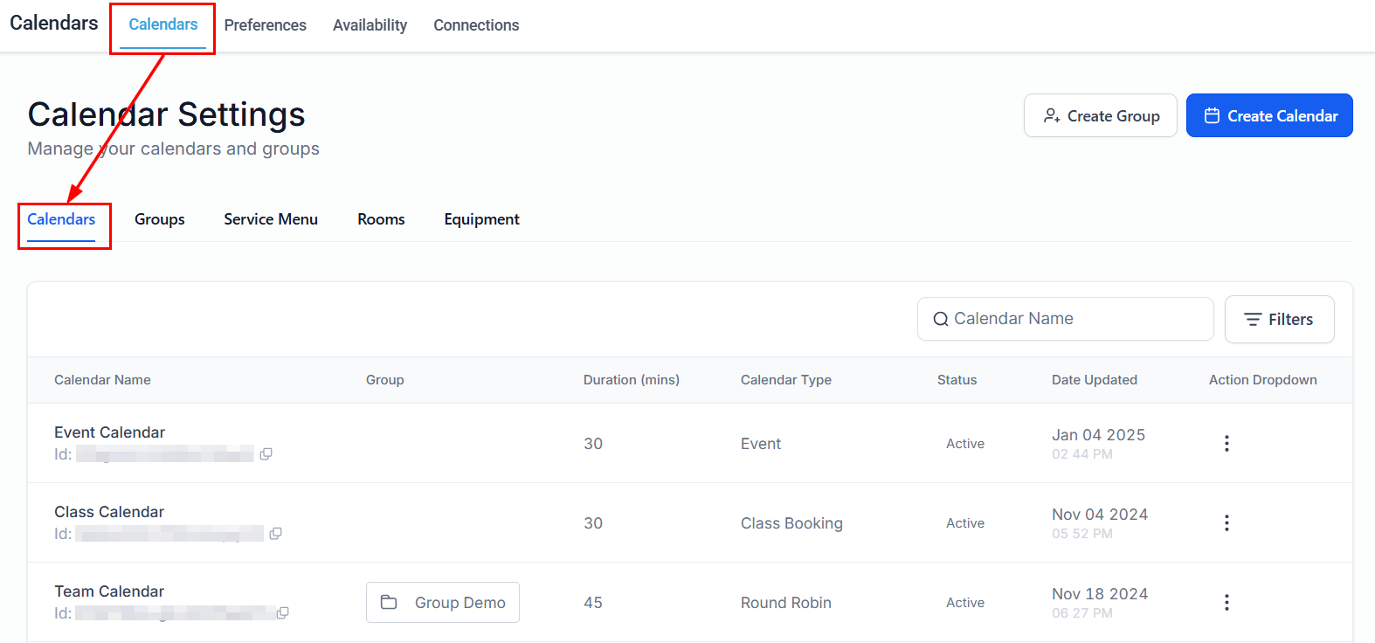Open the Rooms sub-tab
1375x643 pixels.
(x=381, y=219)
